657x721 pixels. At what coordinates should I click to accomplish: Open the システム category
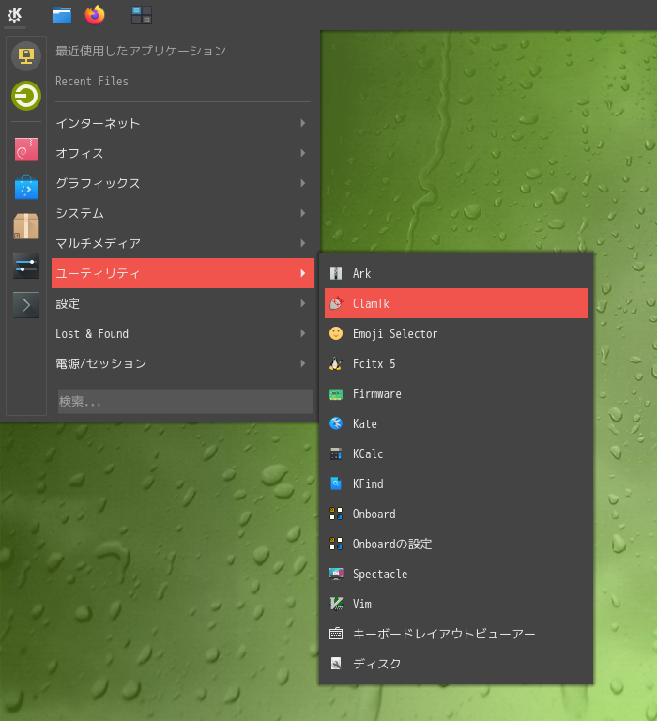182,213
